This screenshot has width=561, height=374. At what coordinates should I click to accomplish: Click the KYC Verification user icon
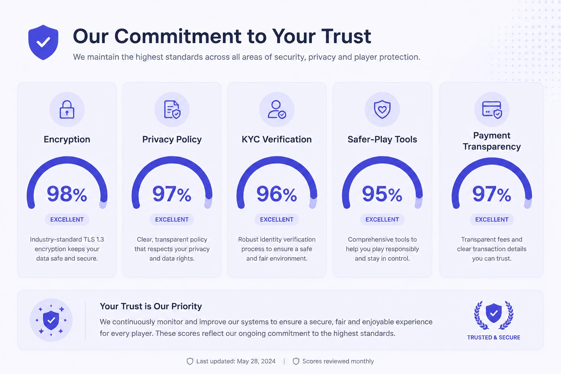[277, 110]
